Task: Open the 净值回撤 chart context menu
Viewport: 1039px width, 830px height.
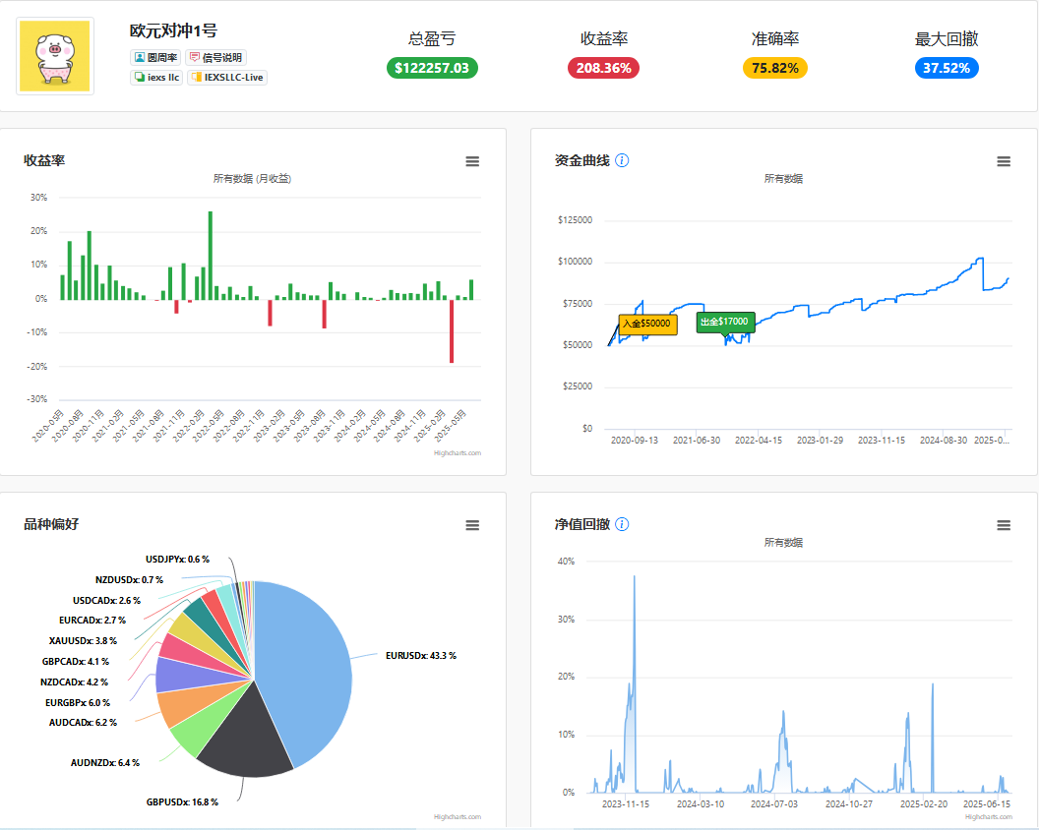Action: tap(1004, 525)
